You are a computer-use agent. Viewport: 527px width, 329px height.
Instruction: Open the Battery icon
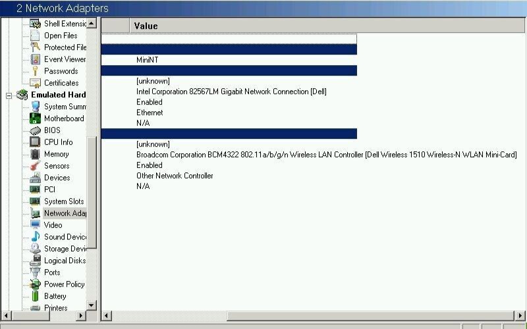pos(35,296)
